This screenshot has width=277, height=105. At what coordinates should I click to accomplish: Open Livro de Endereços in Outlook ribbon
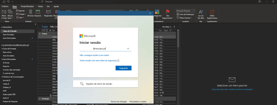(185, 14)
